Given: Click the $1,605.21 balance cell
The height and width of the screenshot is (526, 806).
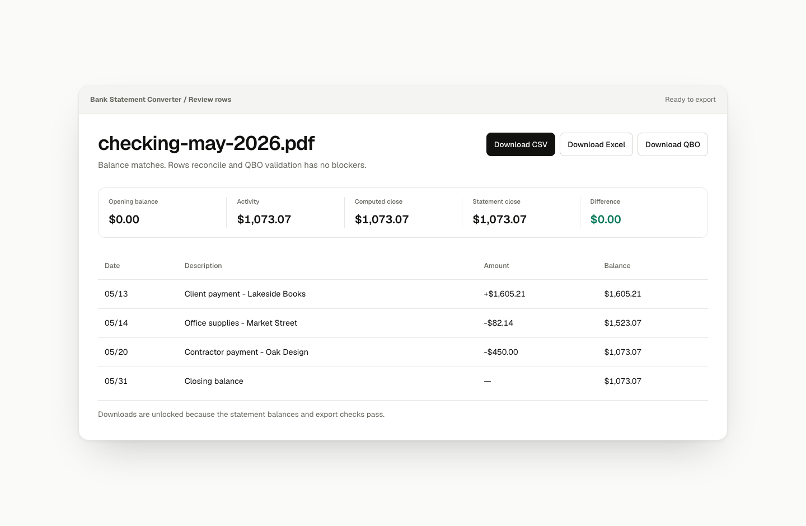Looking at the screenshot, I should 622,294.
